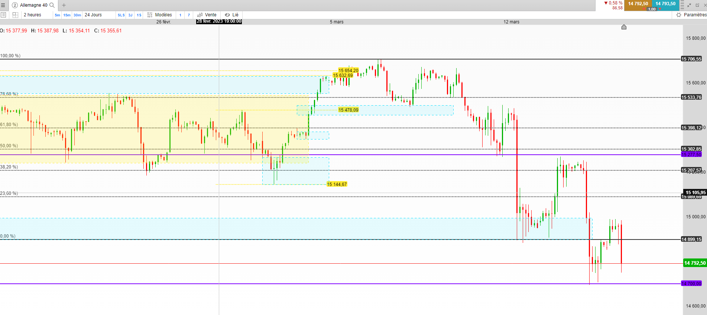Toggle the Lié linked view
The height and width of the screenshot is (315, 707).
(232, 15)
